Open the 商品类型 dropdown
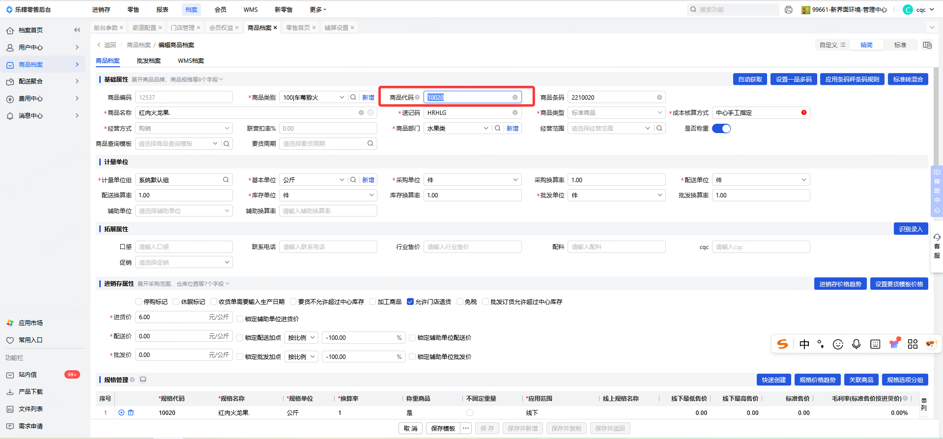The image size is (943, 439). (617, 112)
